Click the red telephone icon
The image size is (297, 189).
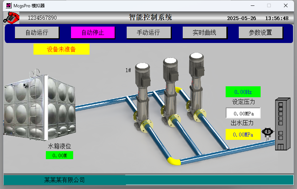coord(11,17)
